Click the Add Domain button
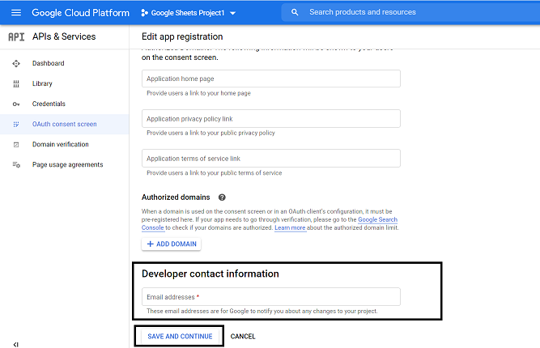This screenshot has width=540, height=348. point(171,244)
